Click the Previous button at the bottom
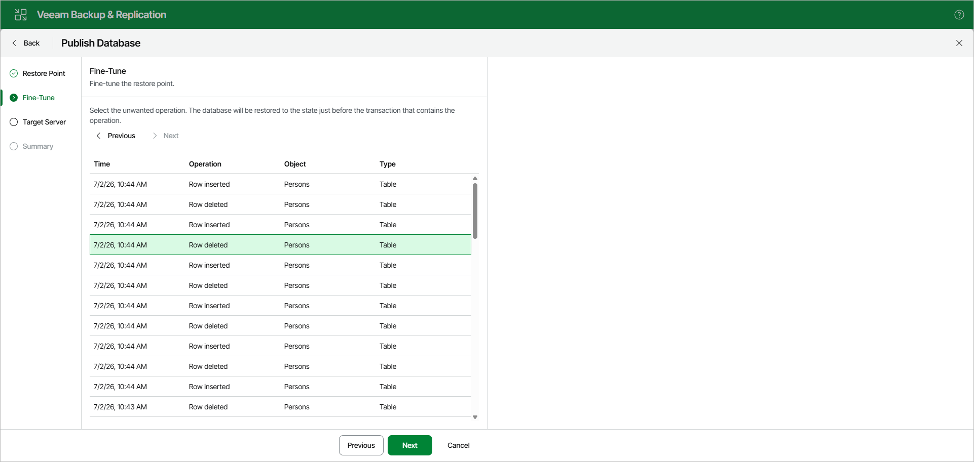 tap(361, 445)
